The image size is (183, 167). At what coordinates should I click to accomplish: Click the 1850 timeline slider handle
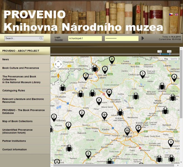point(170,54)
